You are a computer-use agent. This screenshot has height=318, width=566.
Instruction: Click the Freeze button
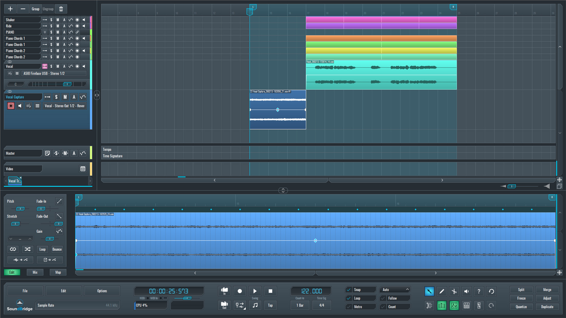pyautogui.click(x=521, y=298)
